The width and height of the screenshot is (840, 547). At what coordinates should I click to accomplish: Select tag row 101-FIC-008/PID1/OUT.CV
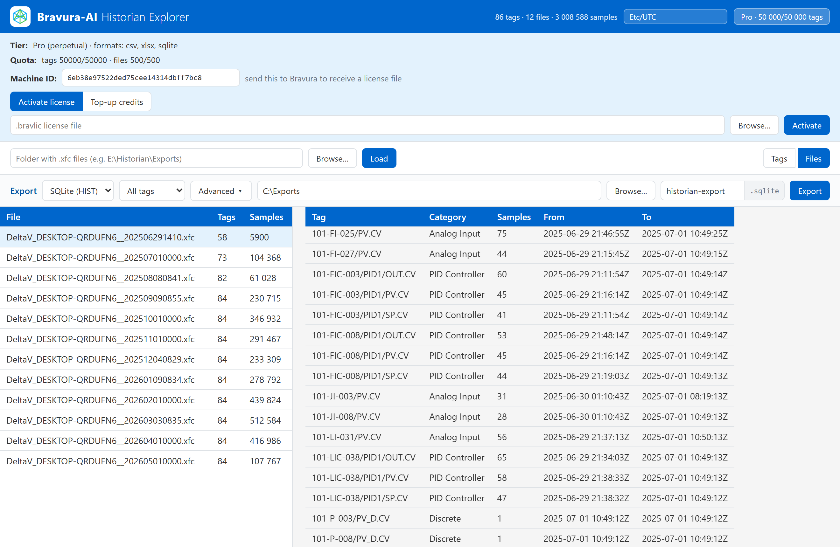tap(520, 335)
